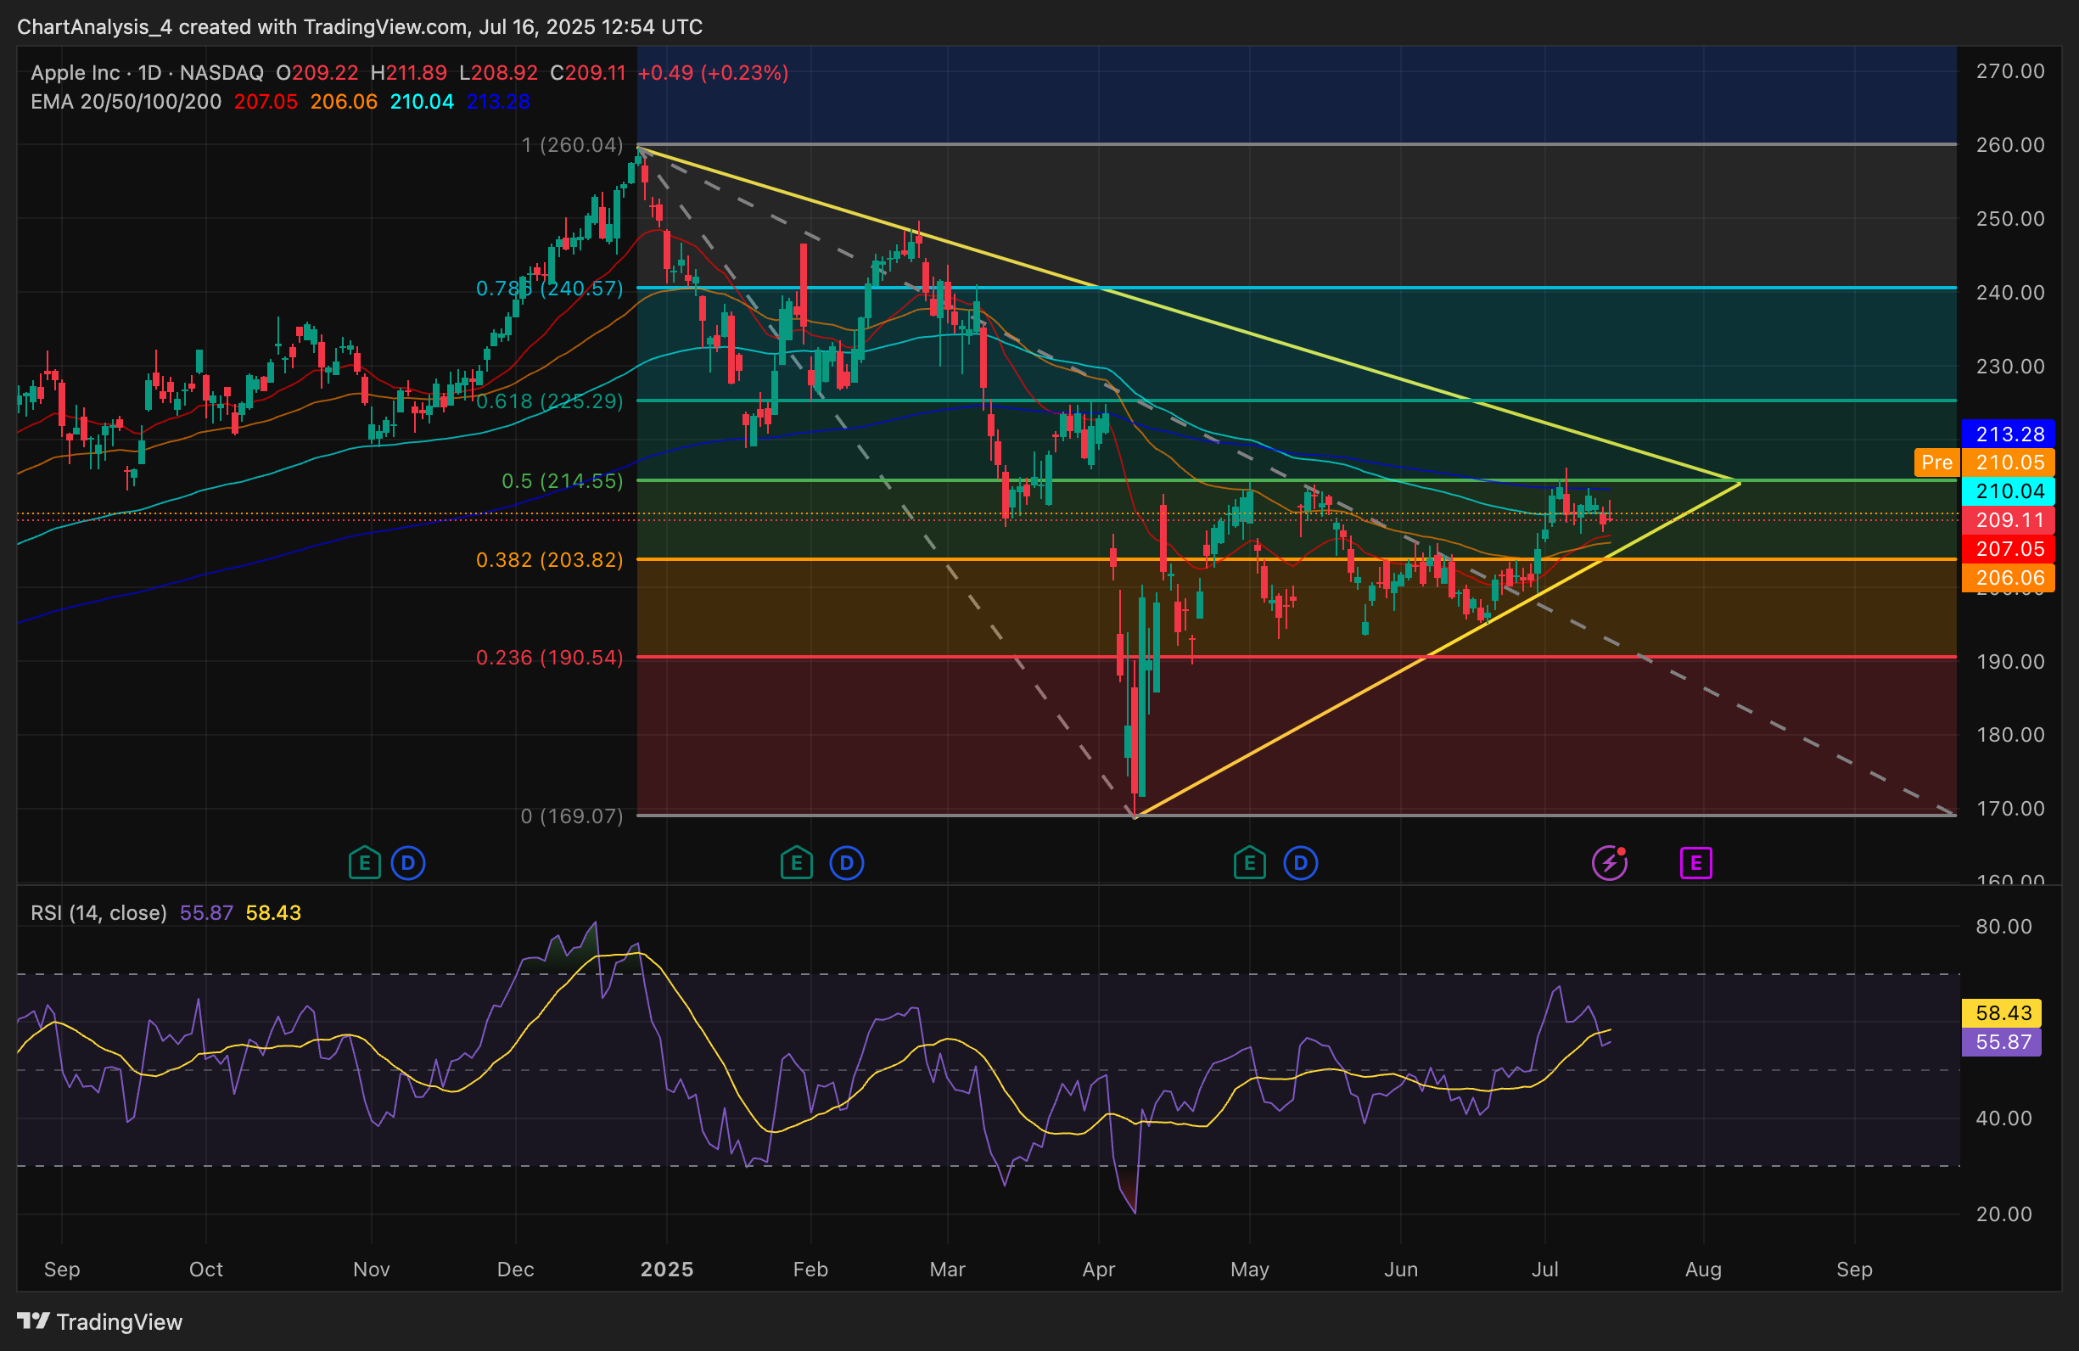The image size is (2079, 1351).
Task: Click the Apple Inc symbol title
Action: [76, 72]
